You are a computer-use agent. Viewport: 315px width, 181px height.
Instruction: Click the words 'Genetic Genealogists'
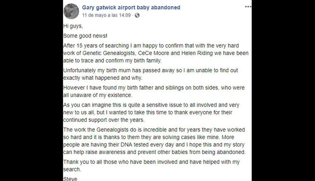pos(109,53)
